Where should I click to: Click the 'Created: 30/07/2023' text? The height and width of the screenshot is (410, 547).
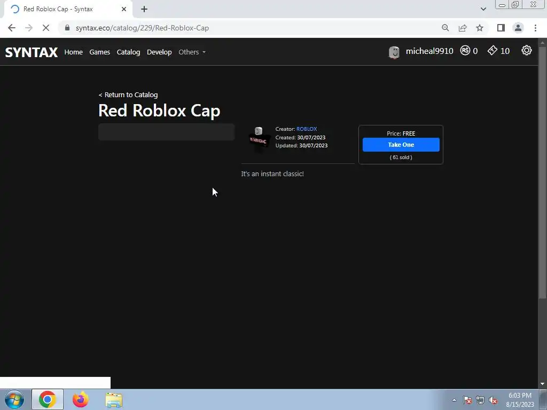(x=300, y=137)
